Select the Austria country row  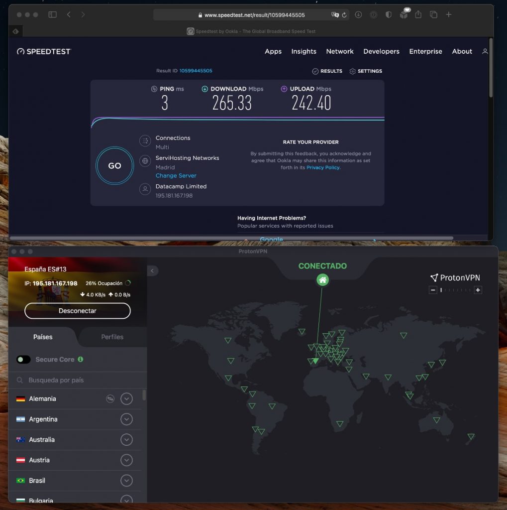[x=75, y=460]
